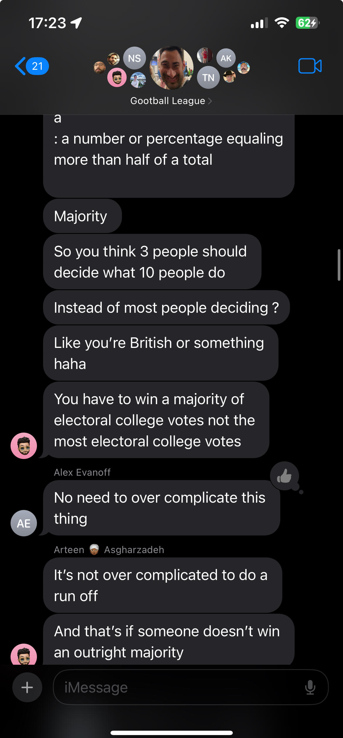Tap the thumbs up reaction bubble
This screenshot has height=738, width=343.
(x=284, y=476)
